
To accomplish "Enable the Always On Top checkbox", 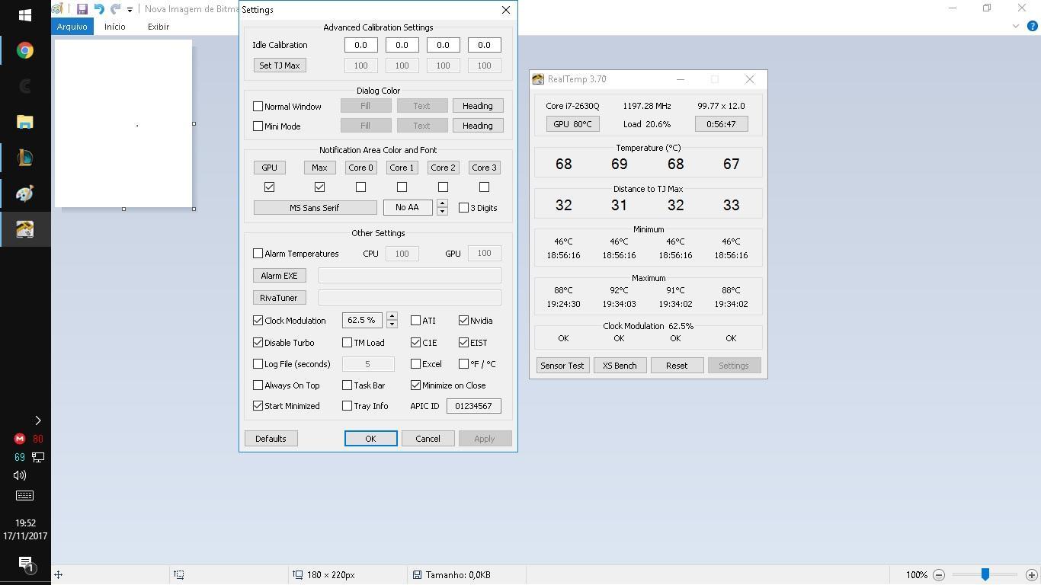I will (258, 385).
